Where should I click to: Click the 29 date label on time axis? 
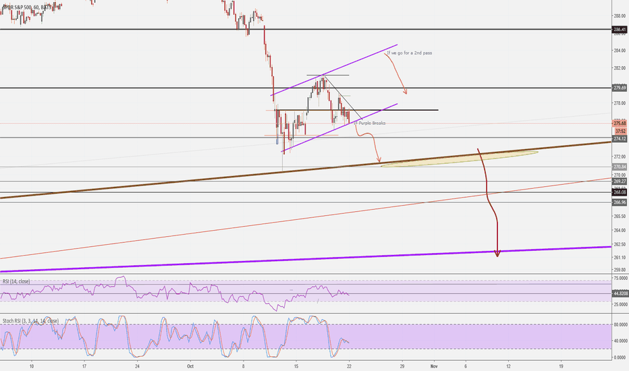tap(402, 366)
